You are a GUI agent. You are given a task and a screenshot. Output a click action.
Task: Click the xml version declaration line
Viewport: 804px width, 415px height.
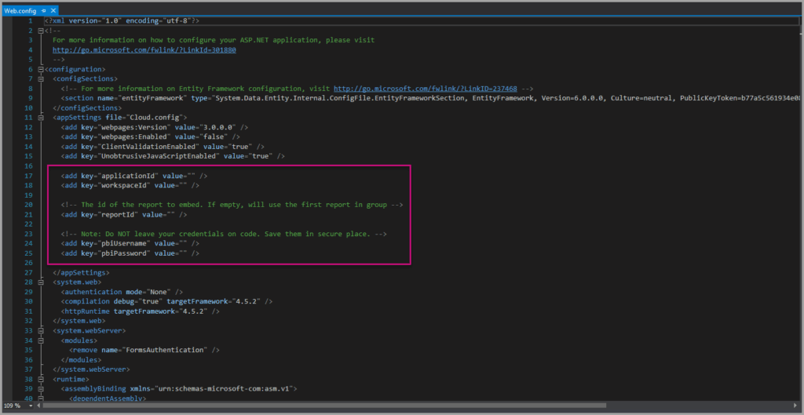122,20
